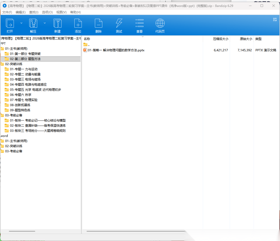Click the folder tree horizontal scrollbar

(22, 231)
